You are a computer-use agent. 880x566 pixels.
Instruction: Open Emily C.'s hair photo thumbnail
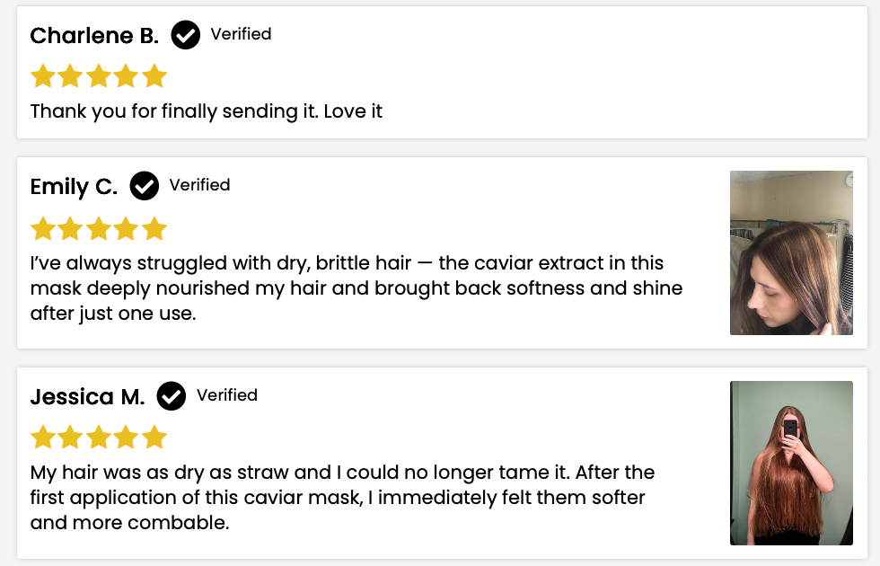791,252
